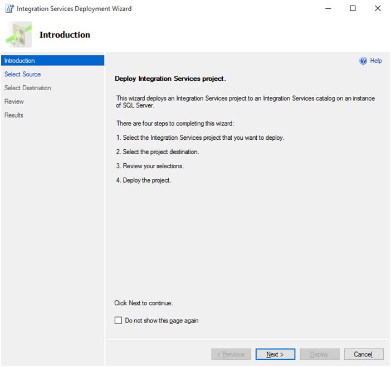
Task: Click the Deploy button
Action: [x=320, y=354]
